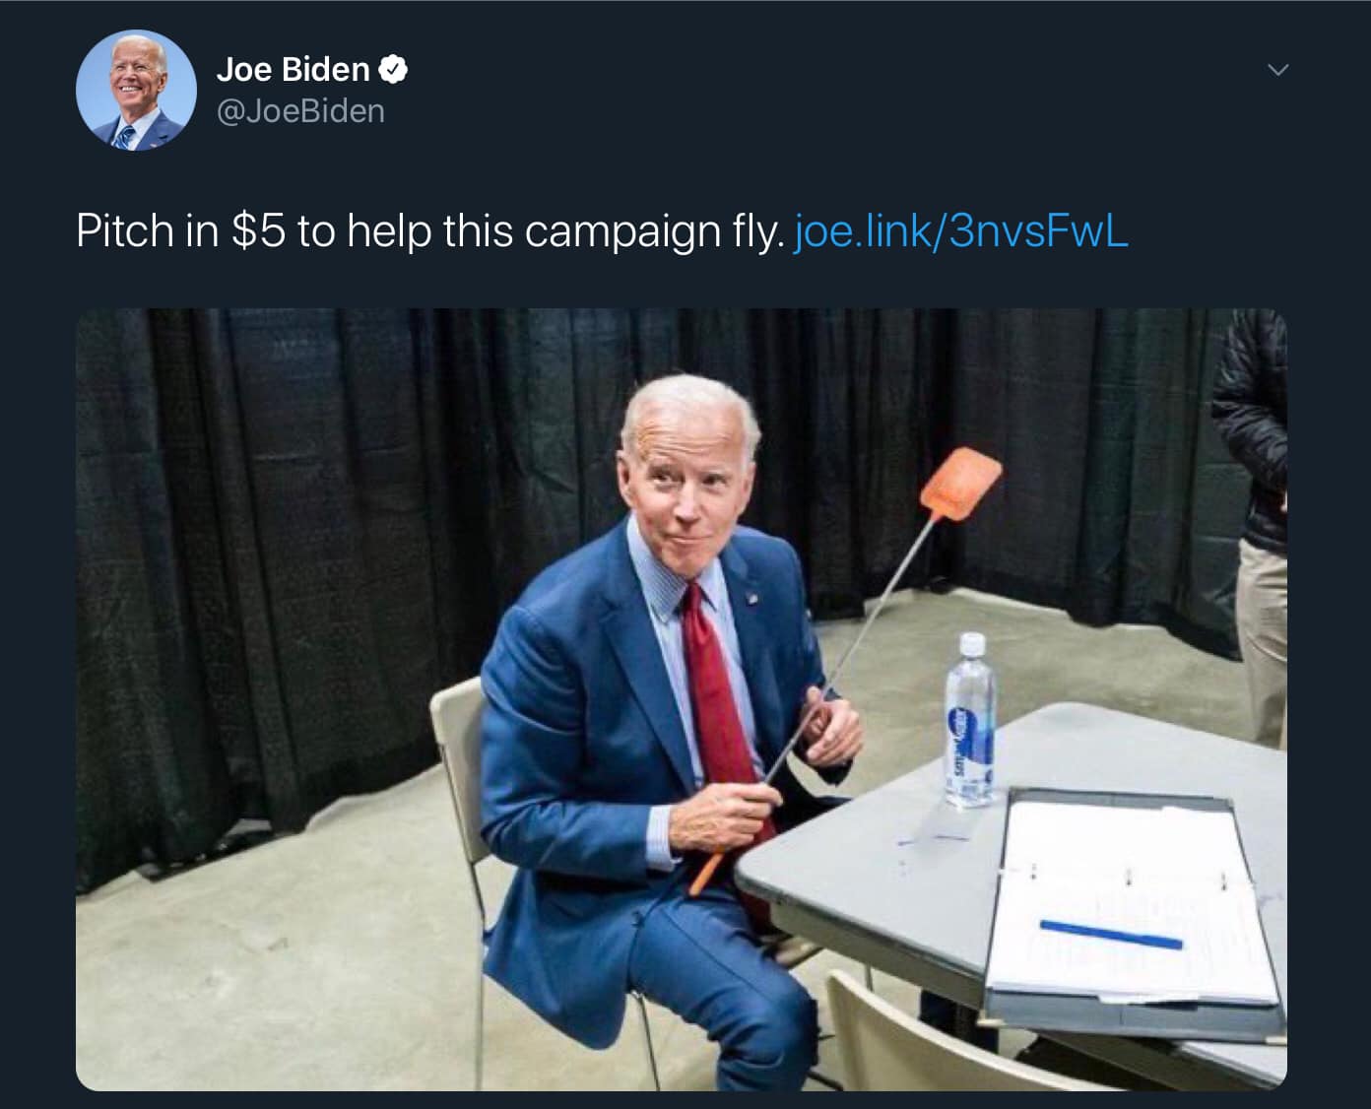Viewport: 1371px width, 1109px height.
Task: Click the water bottle in the photo
Action: 970,721
